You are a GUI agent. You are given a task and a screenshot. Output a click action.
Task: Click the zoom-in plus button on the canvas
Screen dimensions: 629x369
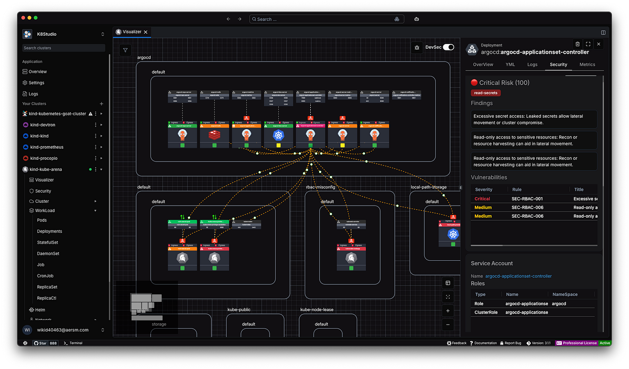click(447, 311)
